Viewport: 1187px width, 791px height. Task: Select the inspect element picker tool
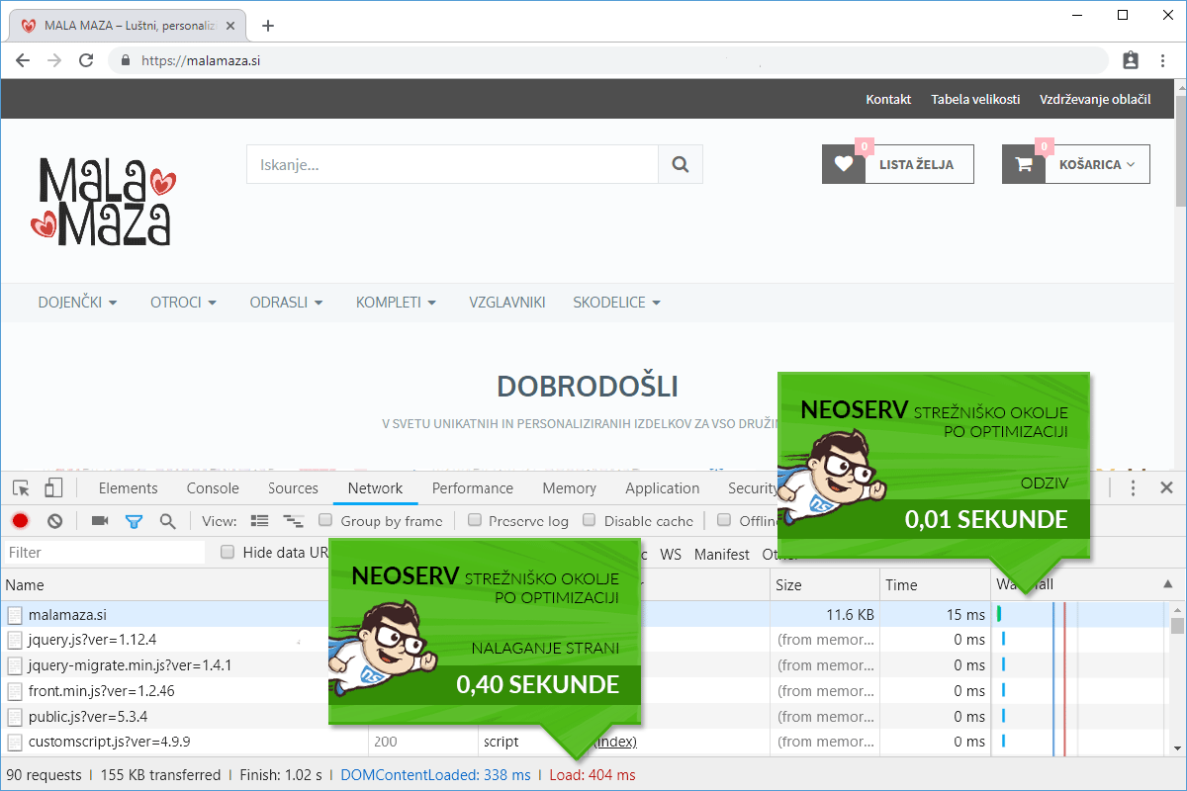(21, 487)
